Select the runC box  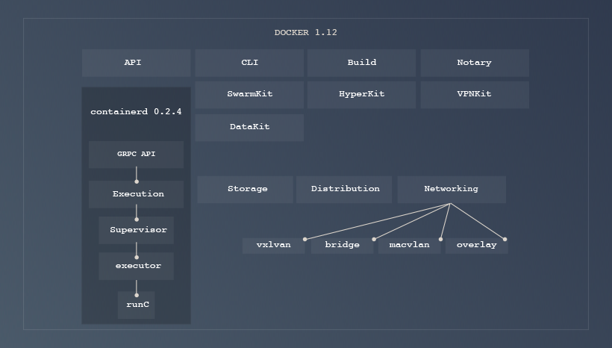(x=136, y=305)
